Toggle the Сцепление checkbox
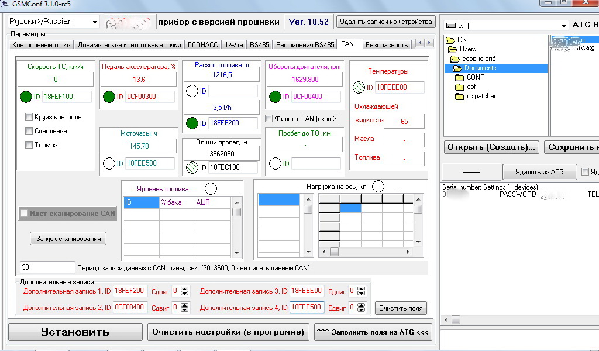599x351 pixels. [29, 131]
